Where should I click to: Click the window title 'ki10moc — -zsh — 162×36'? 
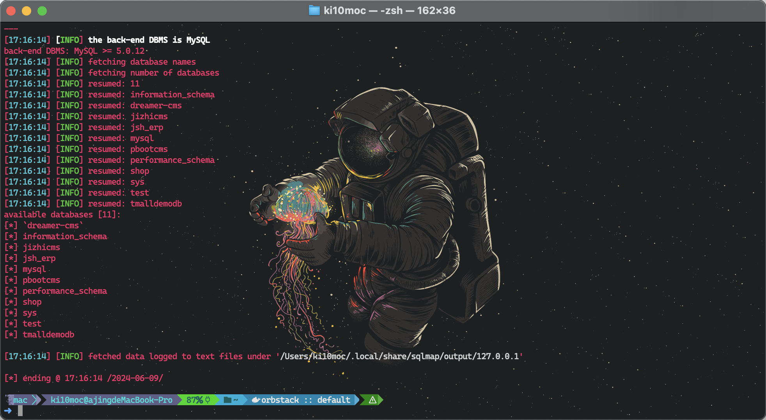(x=389, y=11)
